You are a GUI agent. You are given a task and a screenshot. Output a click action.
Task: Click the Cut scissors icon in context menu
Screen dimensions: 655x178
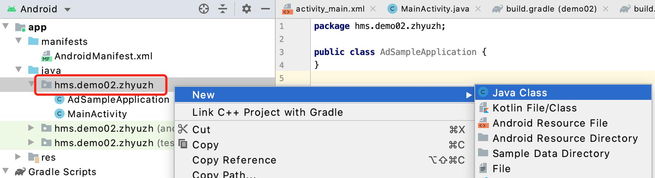183,129
